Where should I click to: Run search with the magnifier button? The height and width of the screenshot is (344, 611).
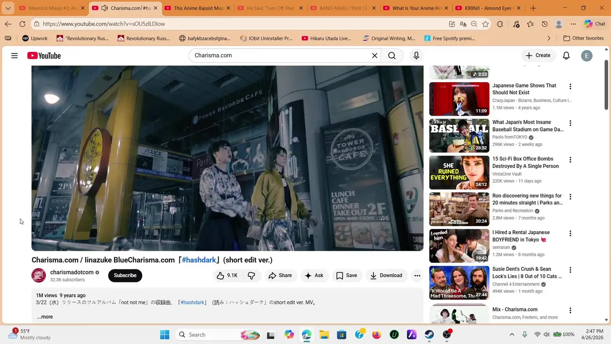point(392,55)
